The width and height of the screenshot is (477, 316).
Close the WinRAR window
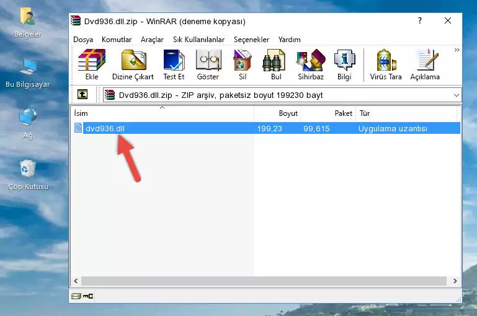coord(447,20)
